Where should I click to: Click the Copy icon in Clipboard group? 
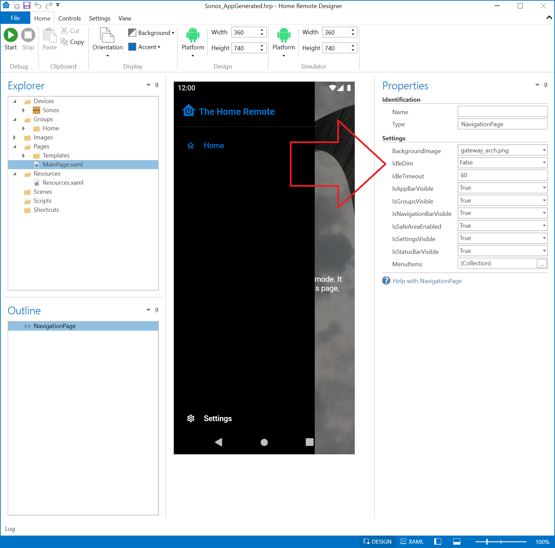[64, 41]
